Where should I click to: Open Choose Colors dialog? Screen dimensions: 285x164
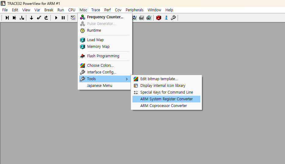tap(100, 66)
